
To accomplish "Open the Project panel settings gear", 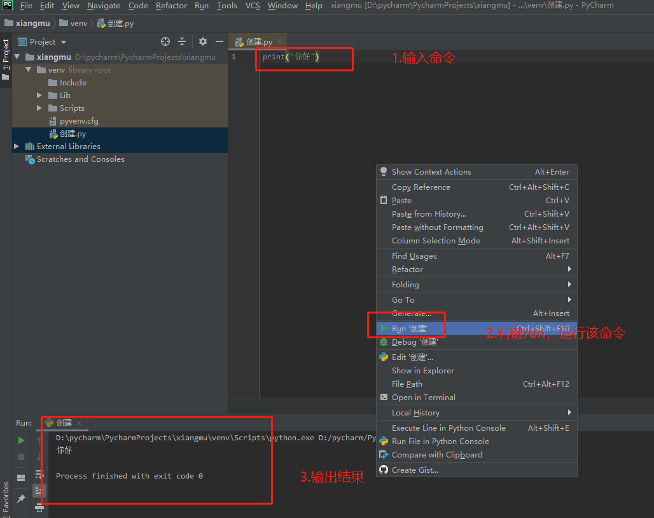I will pyautogui.click(x=203, y=41).
